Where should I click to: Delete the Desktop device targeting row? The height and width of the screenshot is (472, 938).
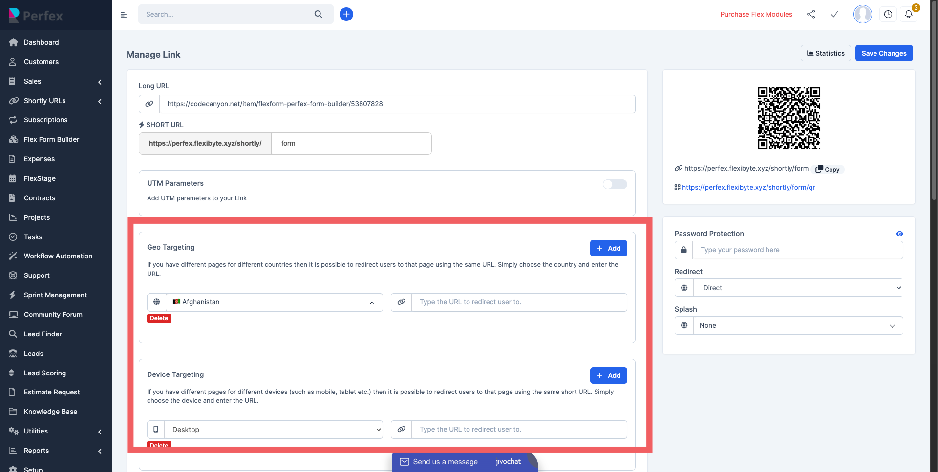[x=159, y=445]
